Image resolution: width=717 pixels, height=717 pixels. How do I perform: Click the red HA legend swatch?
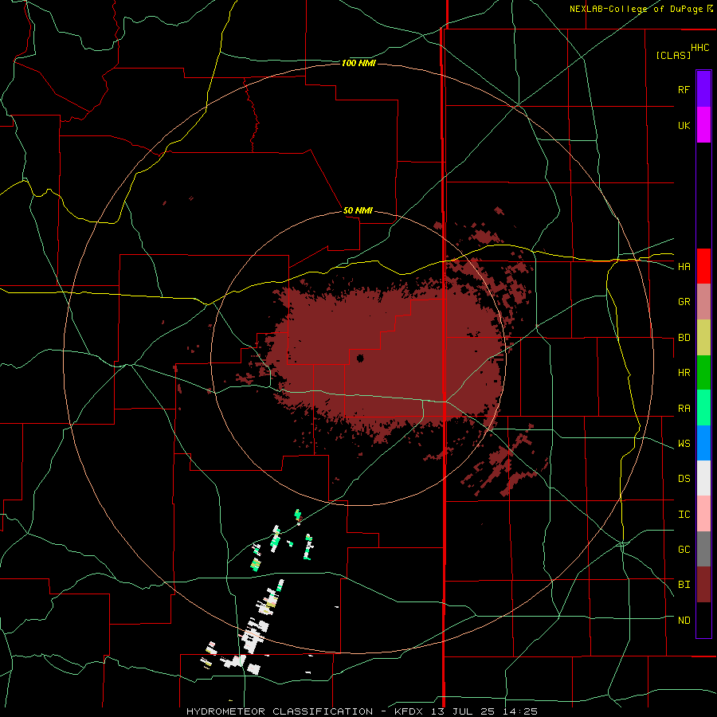703,266
